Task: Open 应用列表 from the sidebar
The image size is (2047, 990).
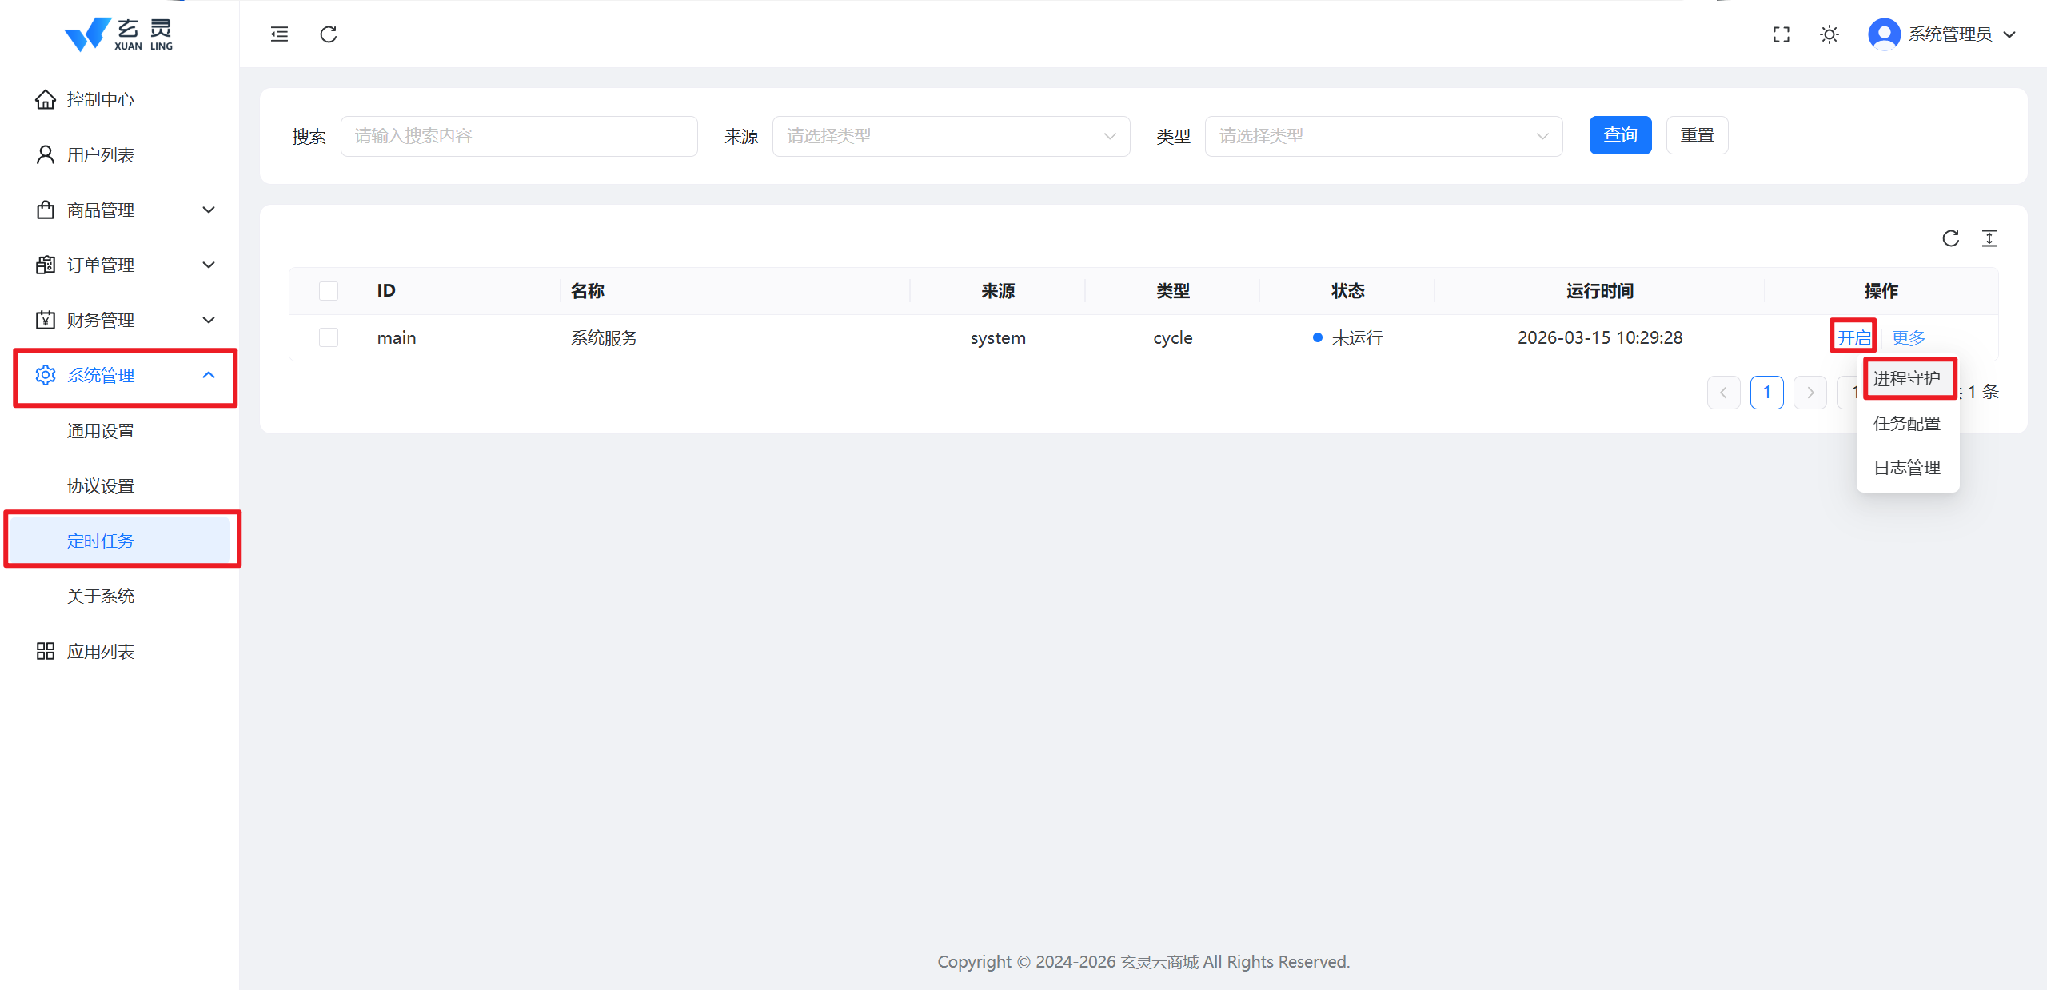Action: coord(101,650)
